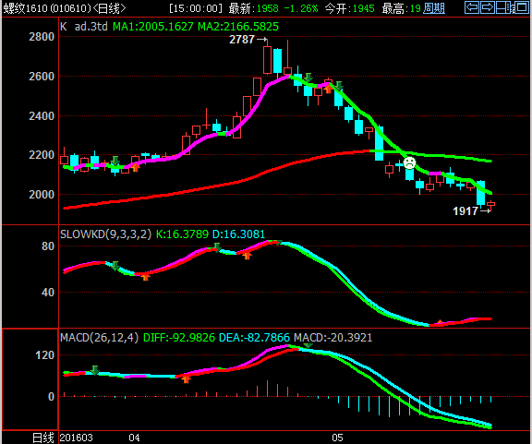Image resolution: width=532 pixels, height=444 pixels.
Task: Click the MA2:2166.5825 value label
Action: [x=238, y=27]
